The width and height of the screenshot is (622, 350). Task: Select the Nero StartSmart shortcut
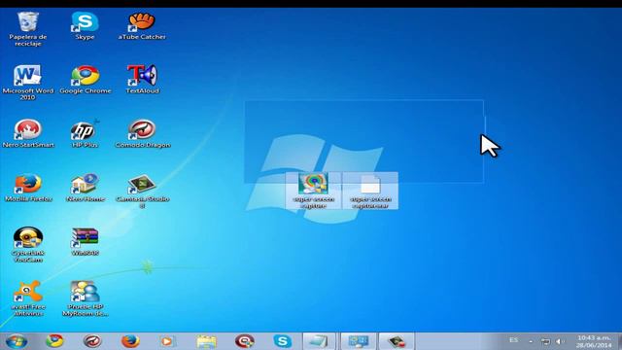(x=28, y=133)
